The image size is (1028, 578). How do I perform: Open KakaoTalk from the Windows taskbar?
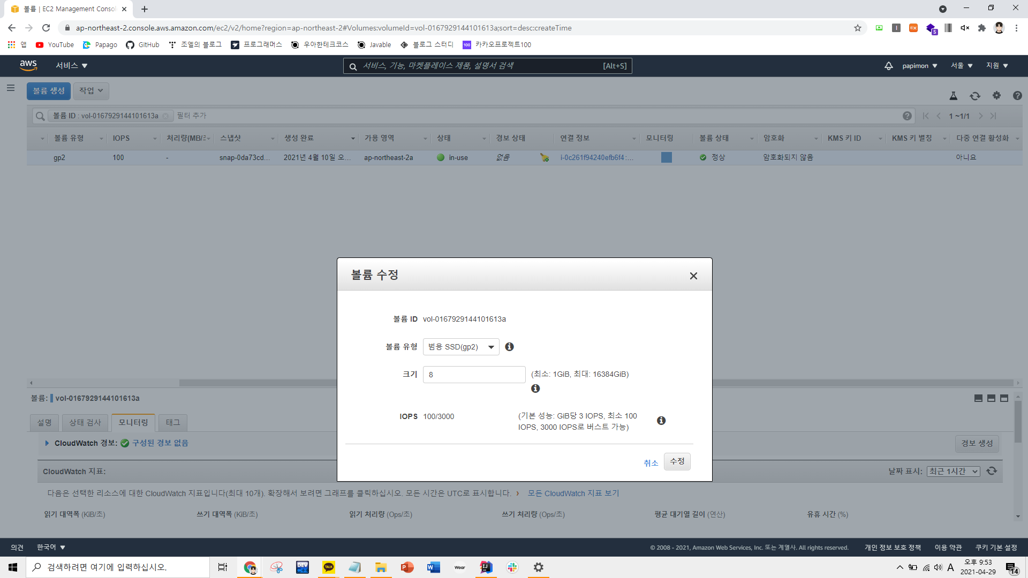click(329, 567)
